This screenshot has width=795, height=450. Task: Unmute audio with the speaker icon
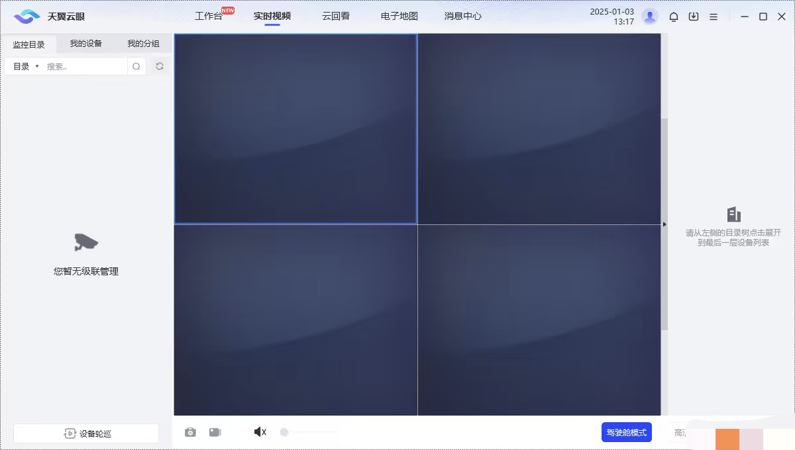click(258, 431)
